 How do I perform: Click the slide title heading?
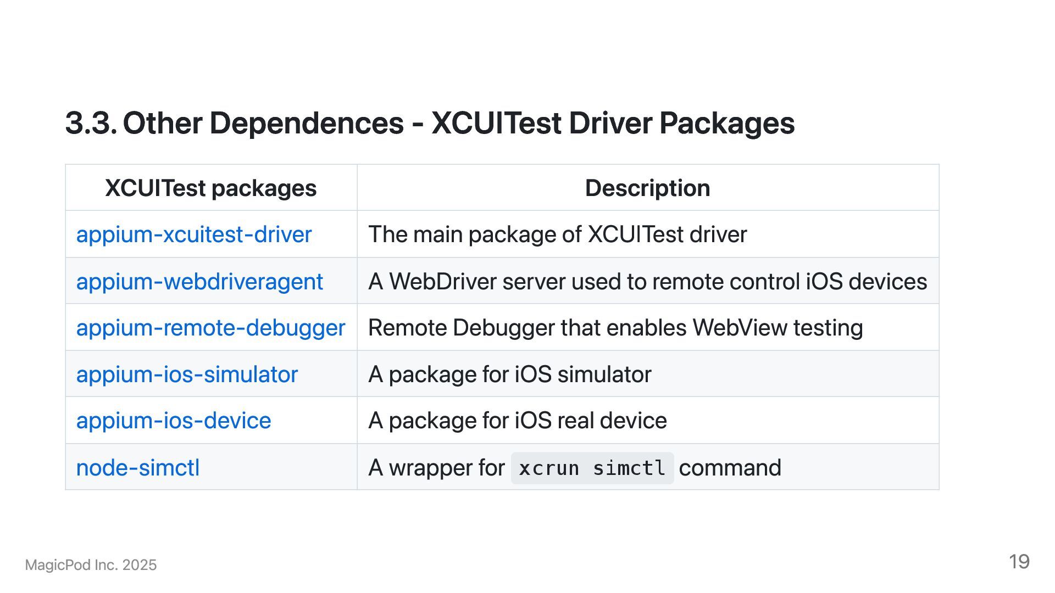[x=430, y=123]
